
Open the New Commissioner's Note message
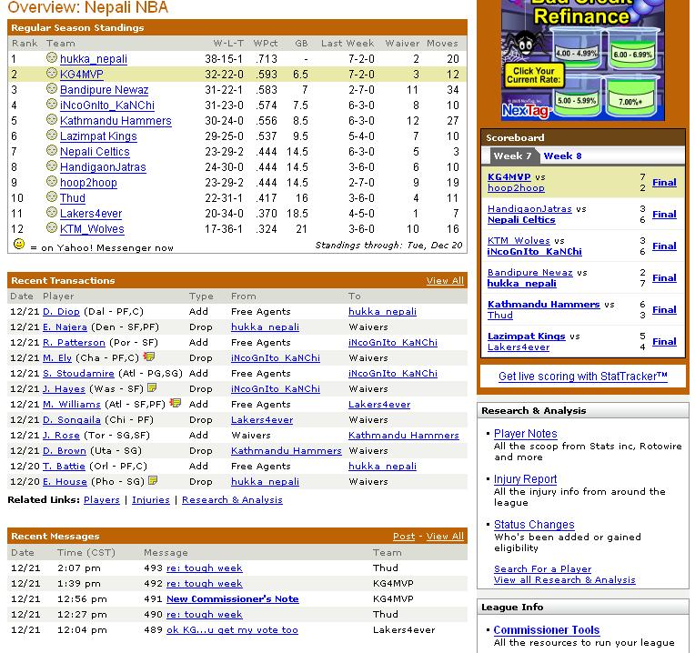[x=232, y=598]
